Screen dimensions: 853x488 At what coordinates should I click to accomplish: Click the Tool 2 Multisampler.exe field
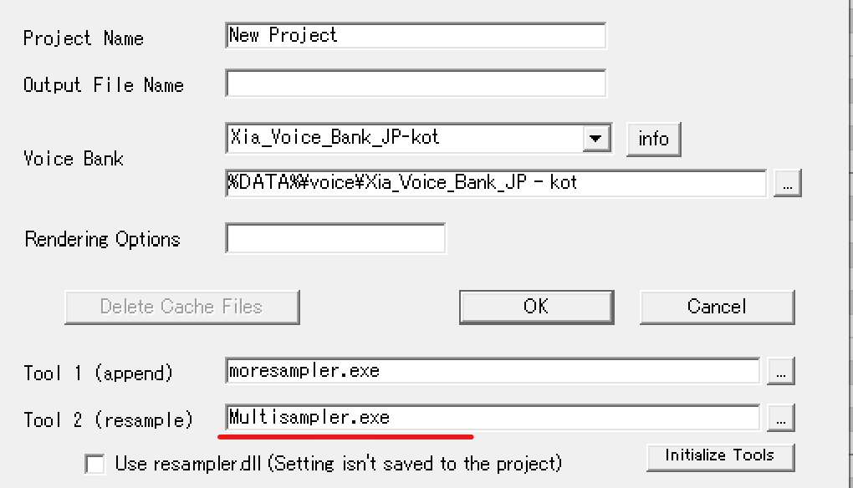(x=492, y=418)
